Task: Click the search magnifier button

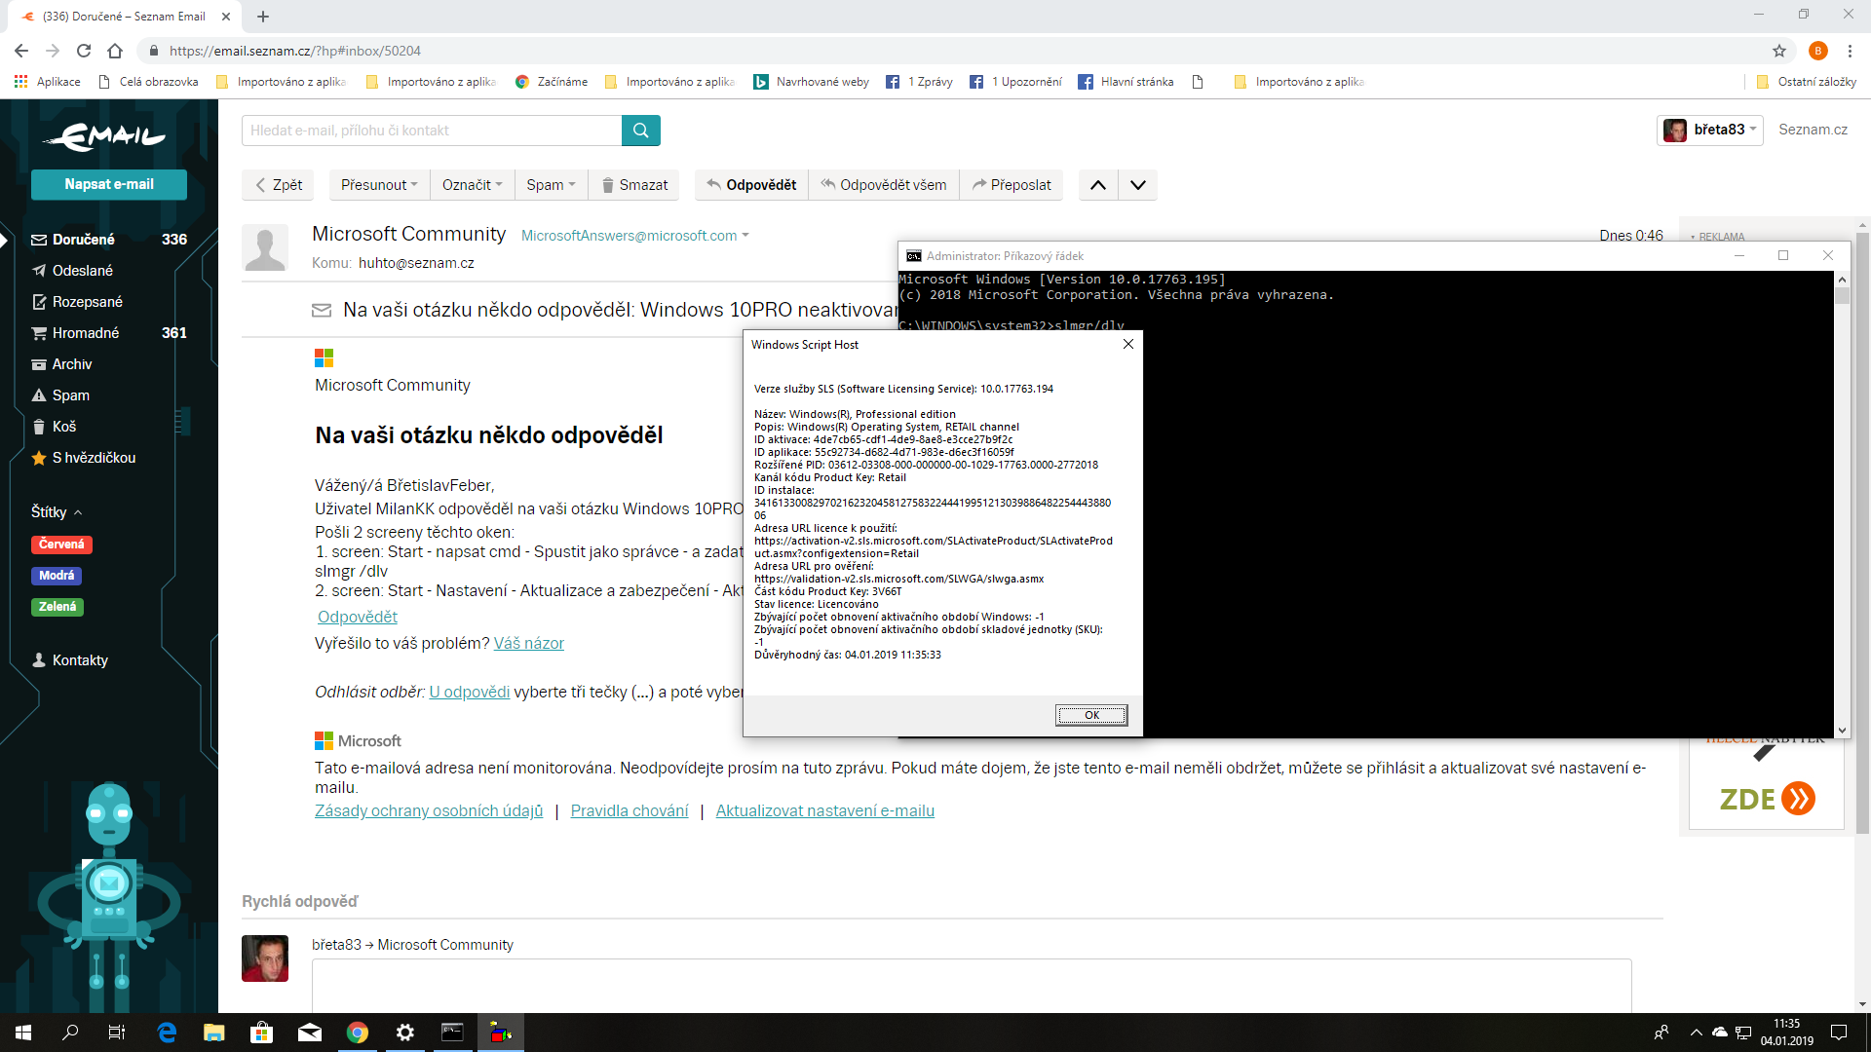Action: coord(640,131)
